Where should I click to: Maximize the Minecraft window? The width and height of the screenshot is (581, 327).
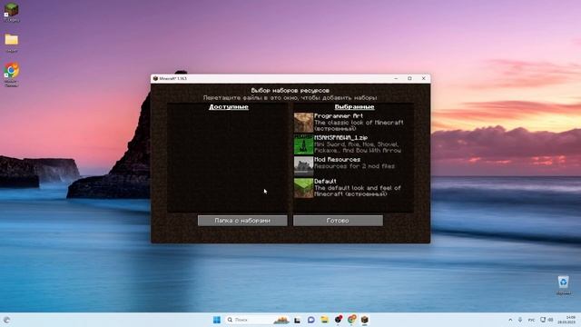(x=409, y=79)
